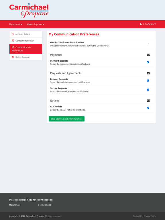
Task: Click the envelope icon in Payments section
Action: click(148, 55)
